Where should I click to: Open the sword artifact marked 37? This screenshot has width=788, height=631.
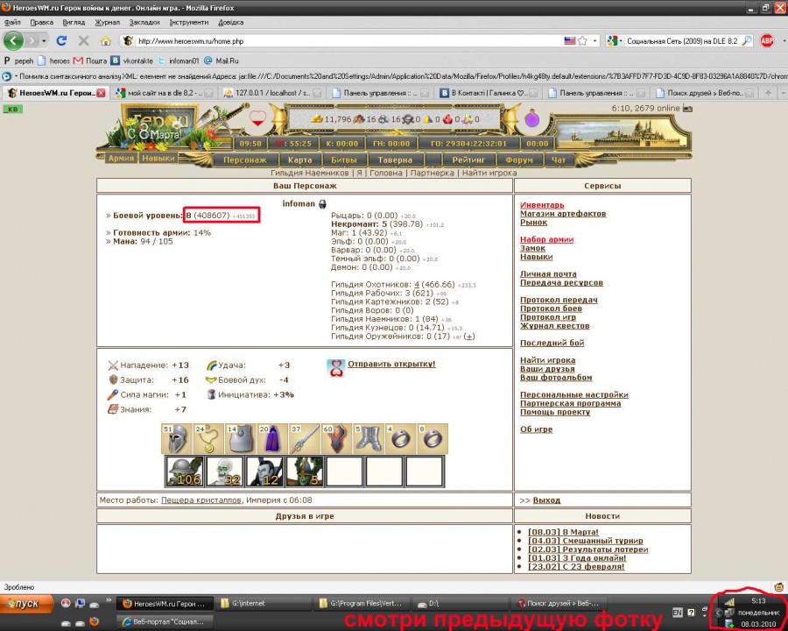305,439
